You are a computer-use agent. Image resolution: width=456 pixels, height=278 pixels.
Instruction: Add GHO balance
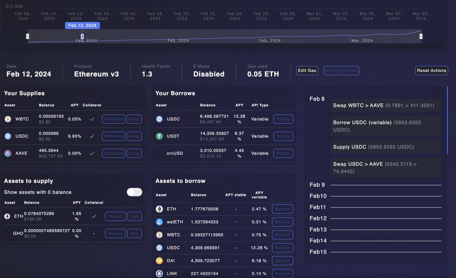click(x=135, y=234)
